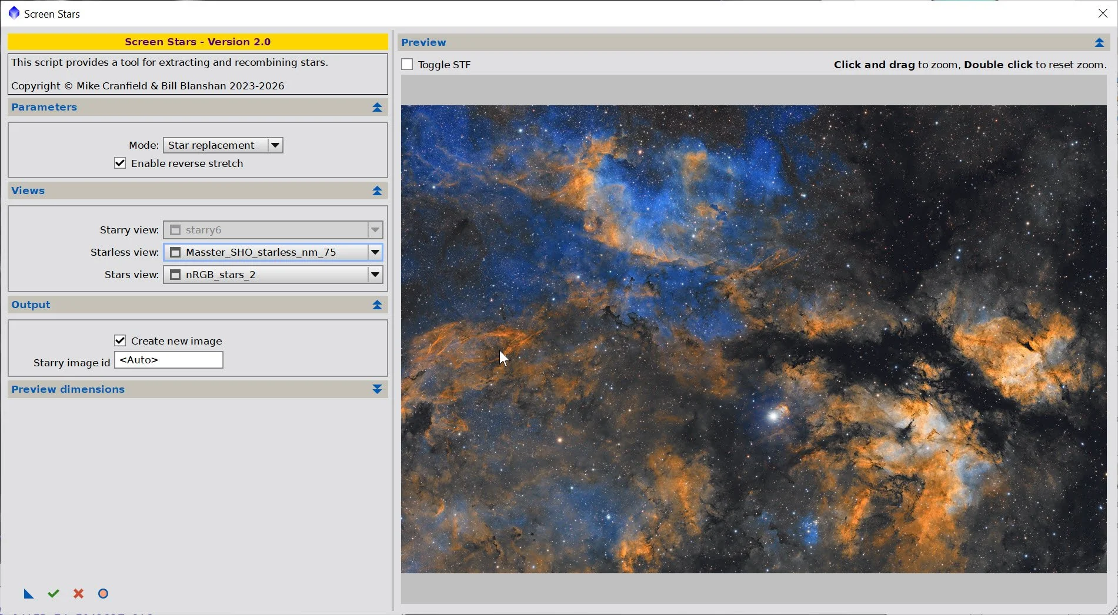Click the Output section header label
The height and width of the screenshot is (615, 1118).
coord(31,305)
